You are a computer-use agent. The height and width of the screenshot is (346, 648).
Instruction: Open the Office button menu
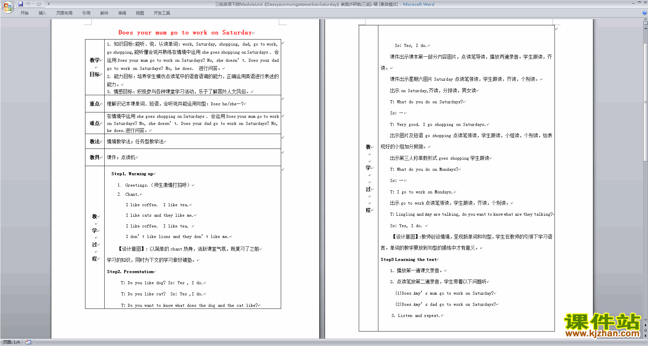click(x=7, y=7)
